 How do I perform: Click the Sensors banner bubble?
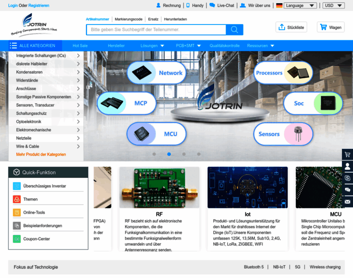tap(283, 134)
